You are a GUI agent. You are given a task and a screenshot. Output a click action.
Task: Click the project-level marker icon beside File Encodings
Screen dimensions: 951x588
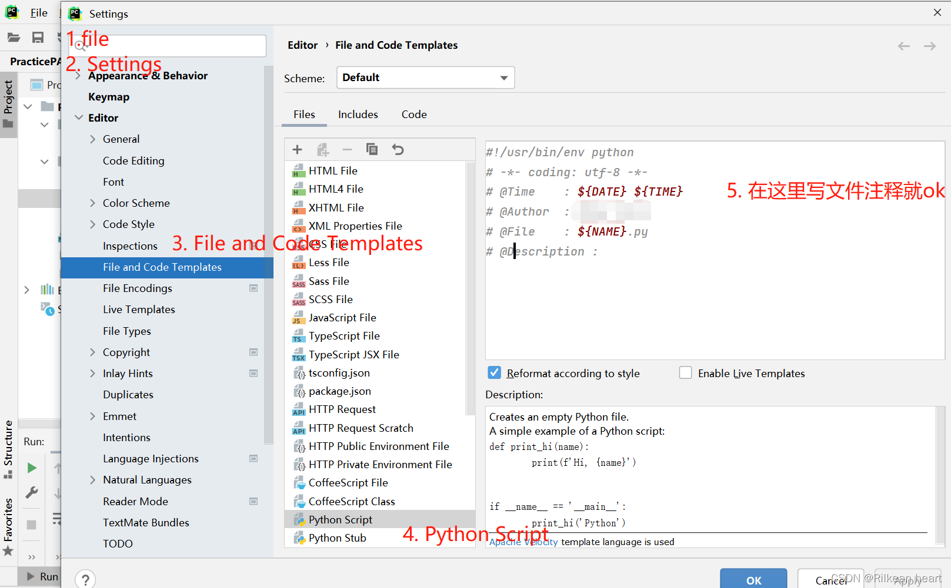(253, 288)
